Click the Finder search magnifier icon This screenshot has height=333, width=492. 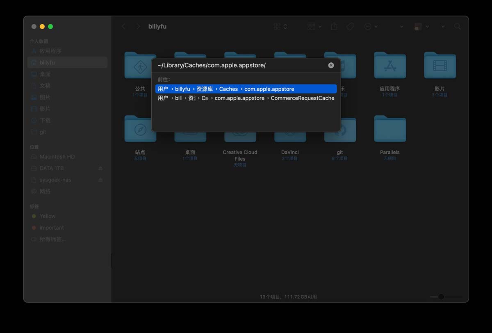pyautogui.click(x=458, y=26)
